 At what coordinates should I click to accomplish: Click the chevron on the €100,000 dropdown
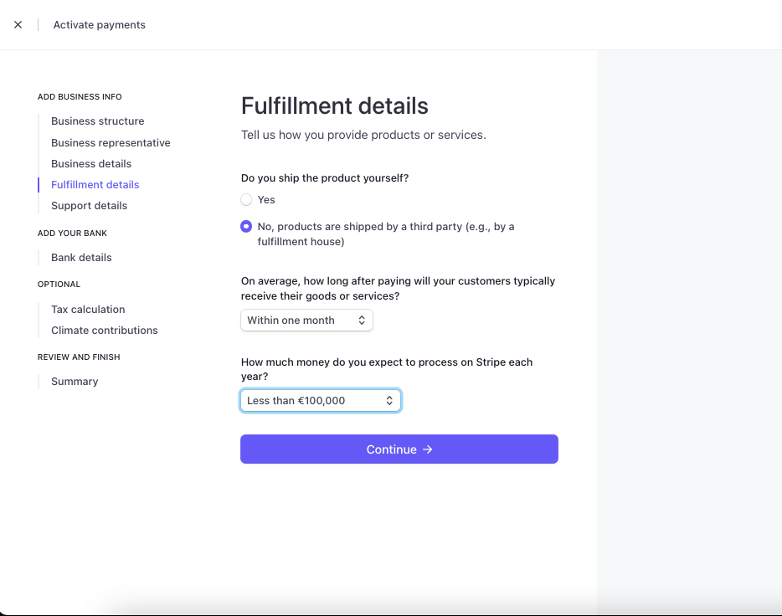click(x=389, y=401)
